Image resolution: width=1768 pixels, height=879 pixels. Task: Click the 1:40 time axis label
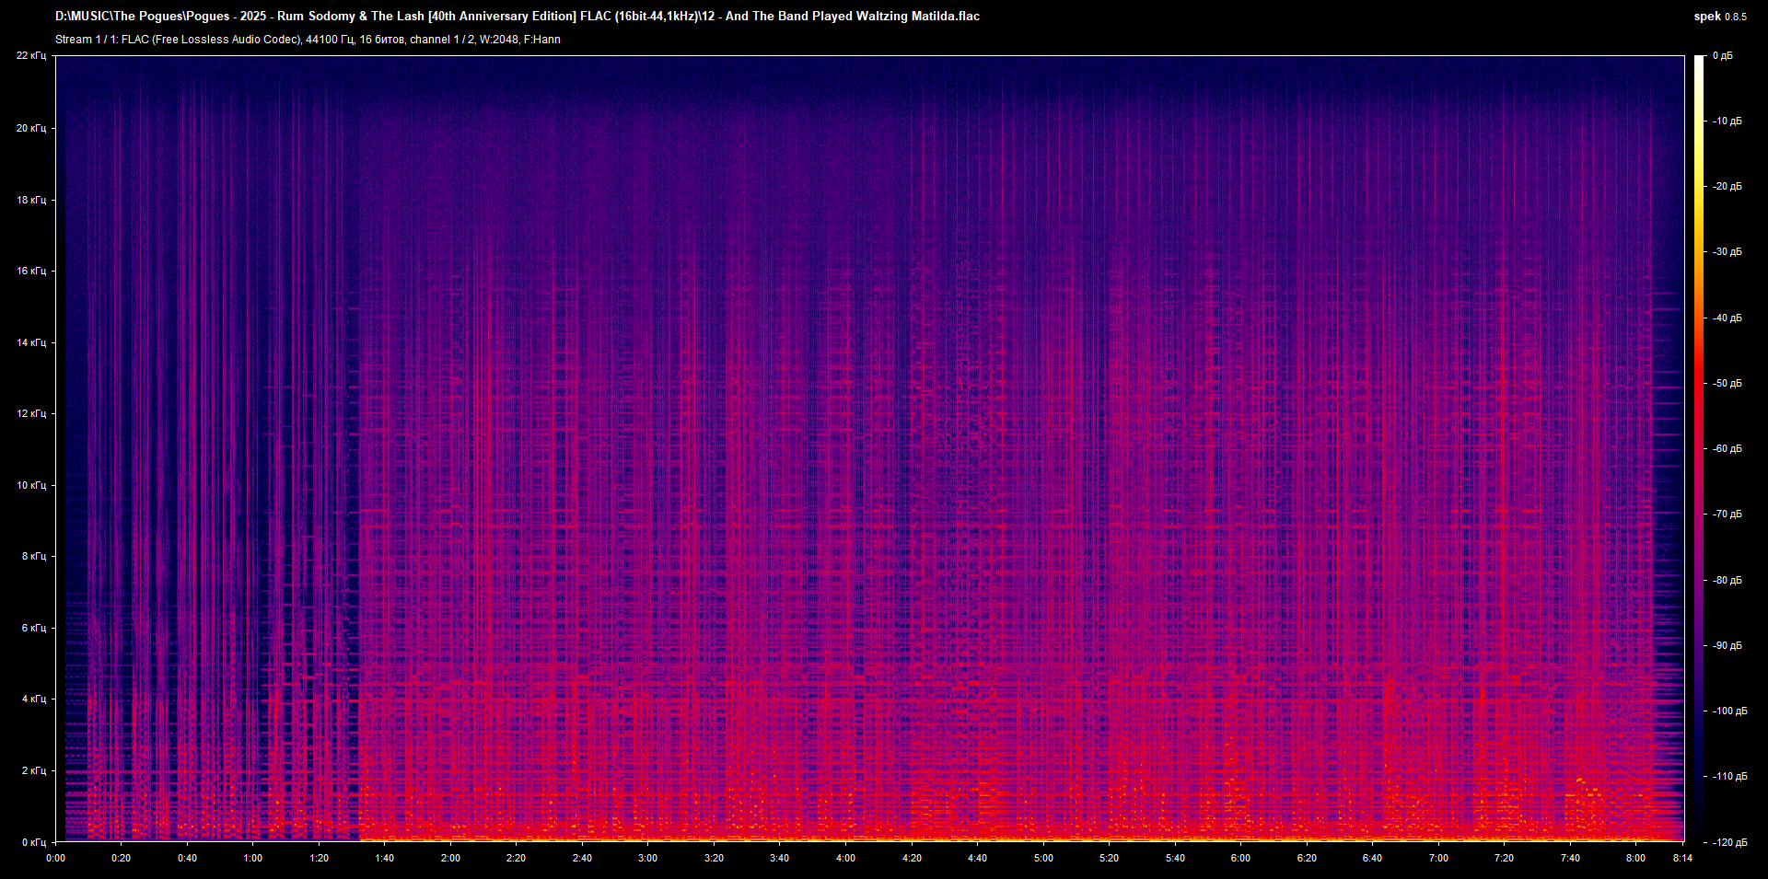tap(384, 858)
